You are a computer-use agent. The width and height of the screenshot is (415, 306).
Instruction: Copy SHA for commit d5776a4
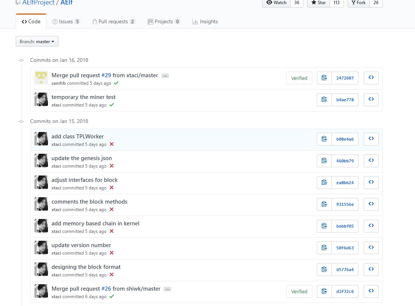324,270
